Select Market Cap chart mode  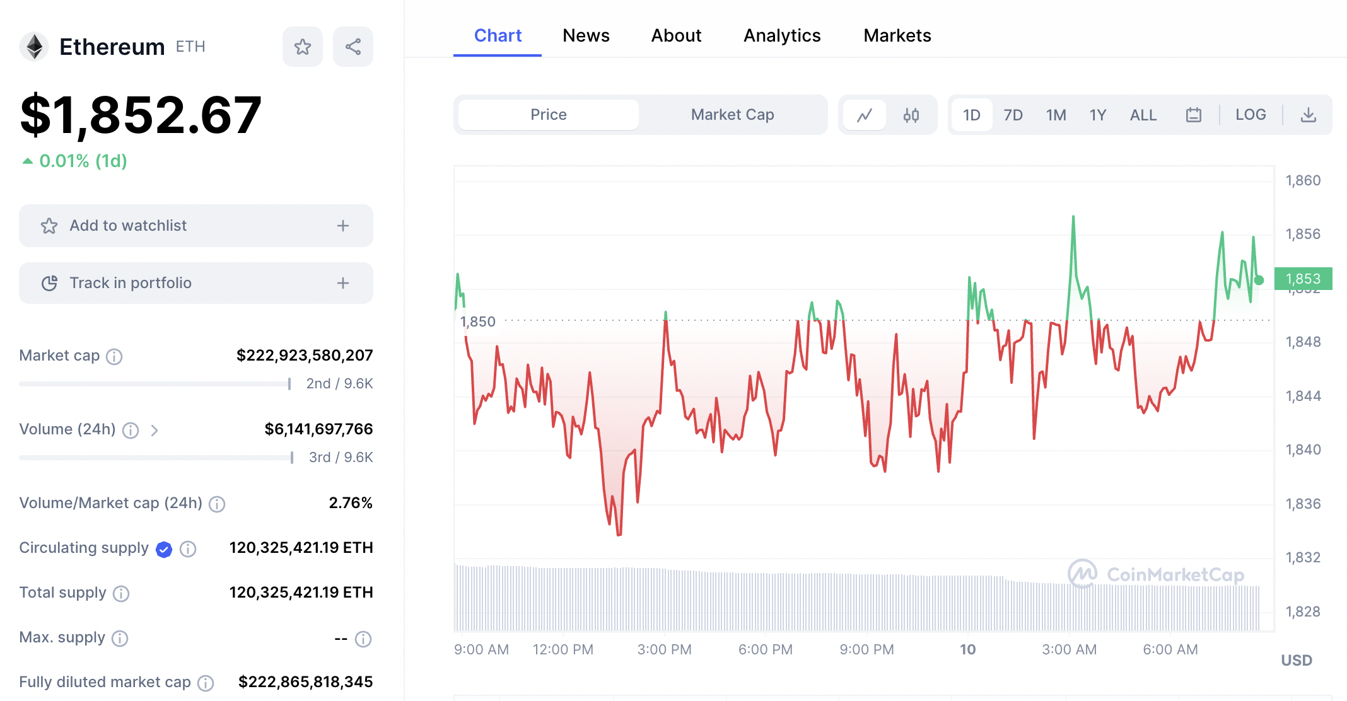click(732, 115)
